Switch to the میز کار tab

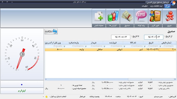(167, 6)
